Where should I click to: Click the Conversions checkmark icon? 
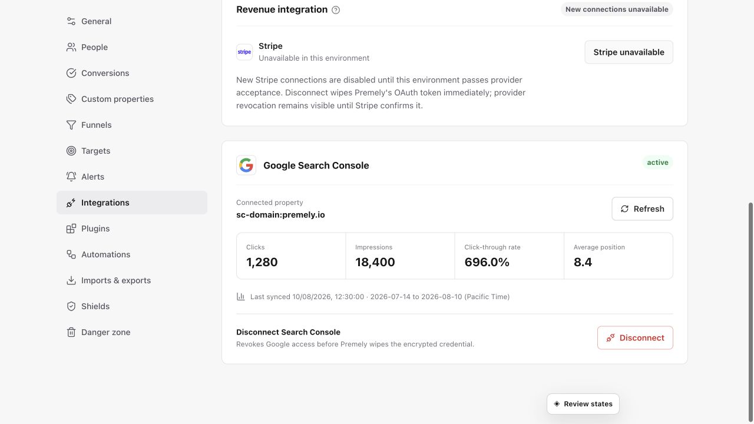tap(71, 73)
